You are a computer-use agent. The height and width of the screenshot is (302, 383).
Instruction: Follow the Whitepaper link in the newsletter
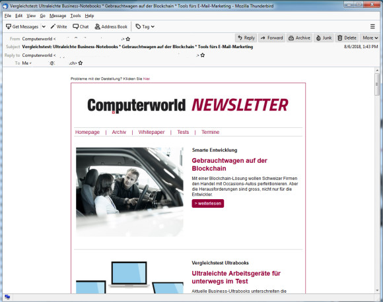(x=151, y=132)
